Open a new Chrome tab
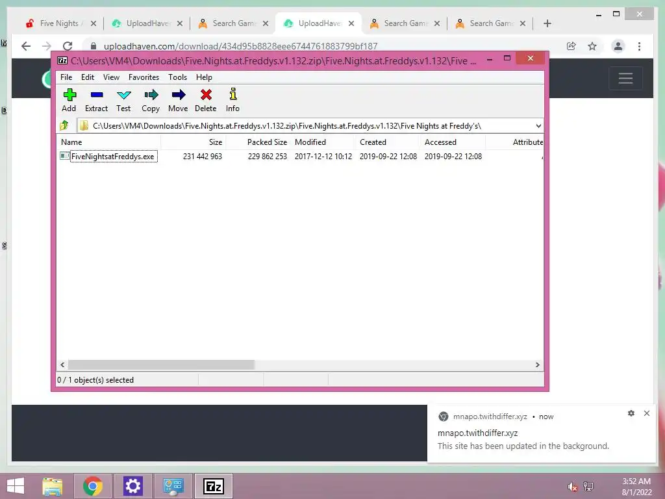The image size is (665, 499). tap(547, 23)
